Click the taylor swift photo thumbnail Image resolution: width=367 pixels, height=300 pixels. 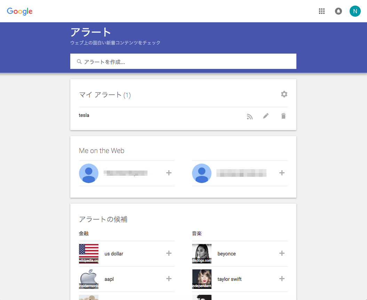coord(201,279)
